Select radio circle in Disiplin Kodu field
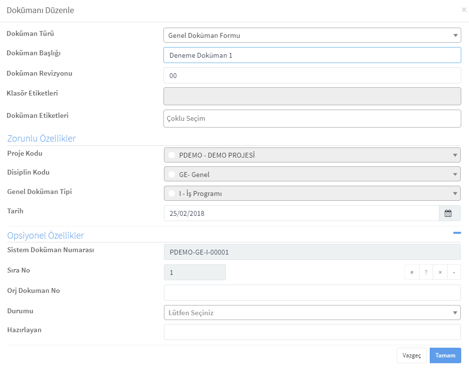 click(172, 175)
